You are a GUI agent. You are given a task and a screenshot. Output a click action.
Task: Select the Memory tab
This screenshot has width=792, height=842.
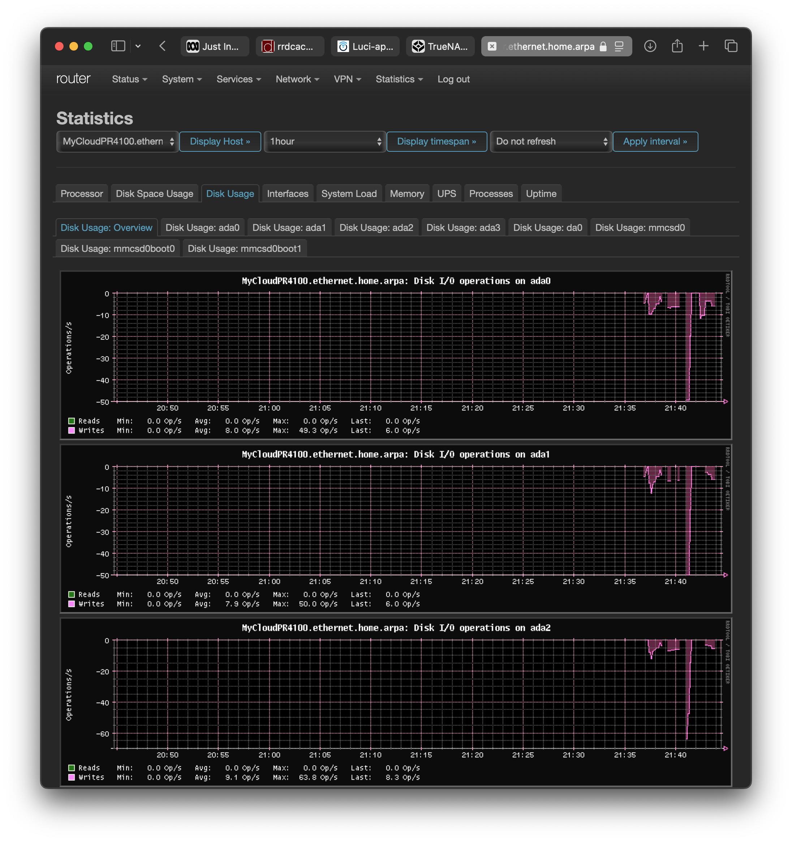tap(407, 194)
